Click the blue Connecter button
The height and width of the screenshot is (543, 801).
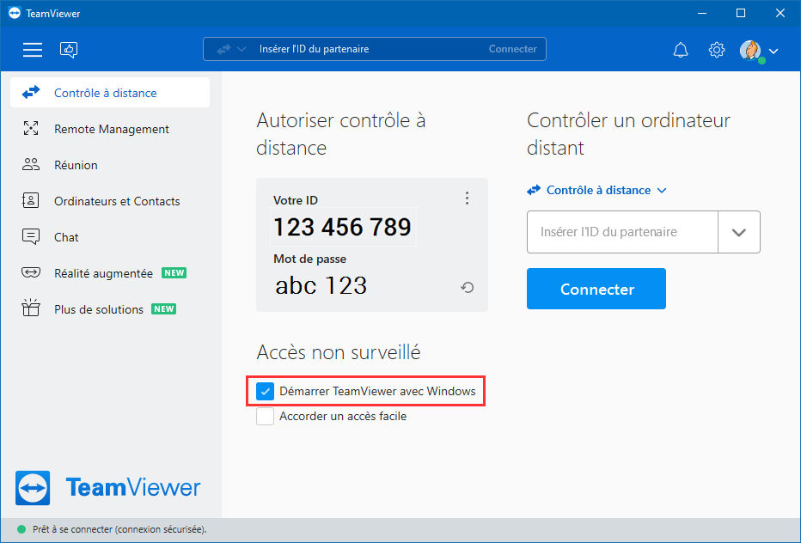(x=596, y=289)
